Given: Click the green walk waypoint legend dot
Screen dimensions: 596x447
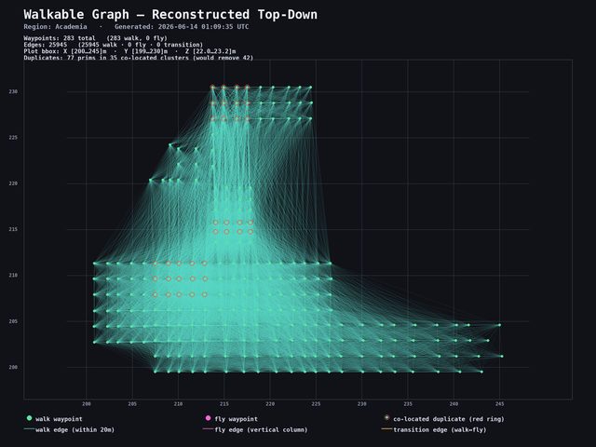Looking at the screenshot, I should coord(29,418).
